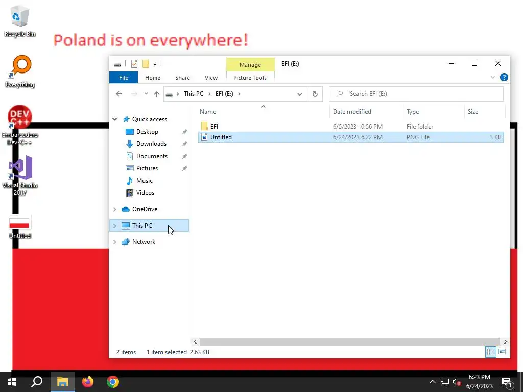Launch Google Chrome from taskbar
This screenshot has width=523, height=392.
(113, 382)
